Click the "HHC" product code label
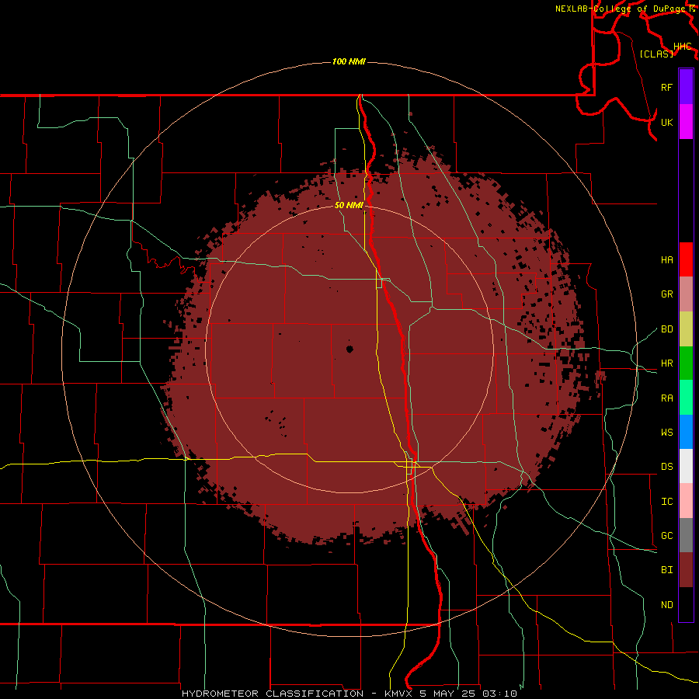Image resolution: width=699 pixels, height=699 pixels. coord(682,47)
